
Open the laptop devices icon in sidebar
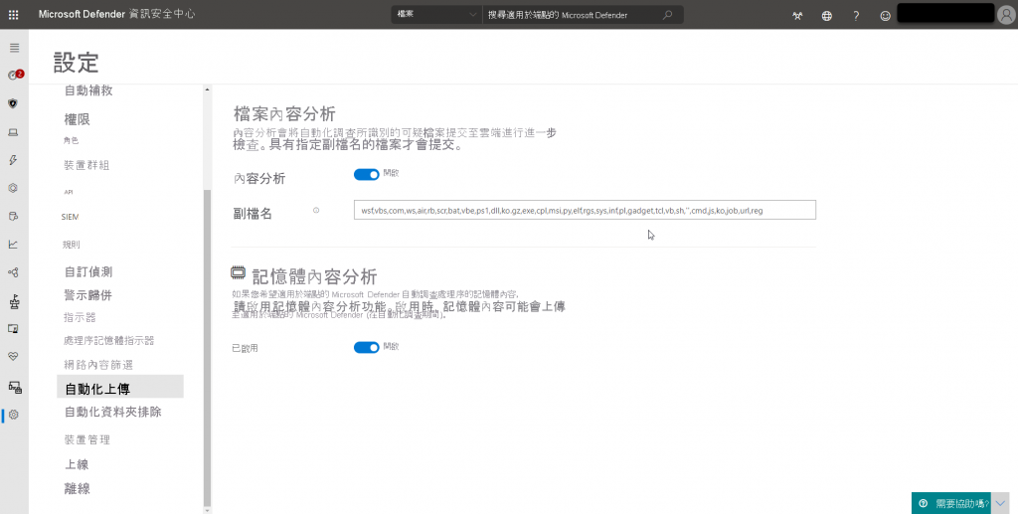[x=13, y=132]
